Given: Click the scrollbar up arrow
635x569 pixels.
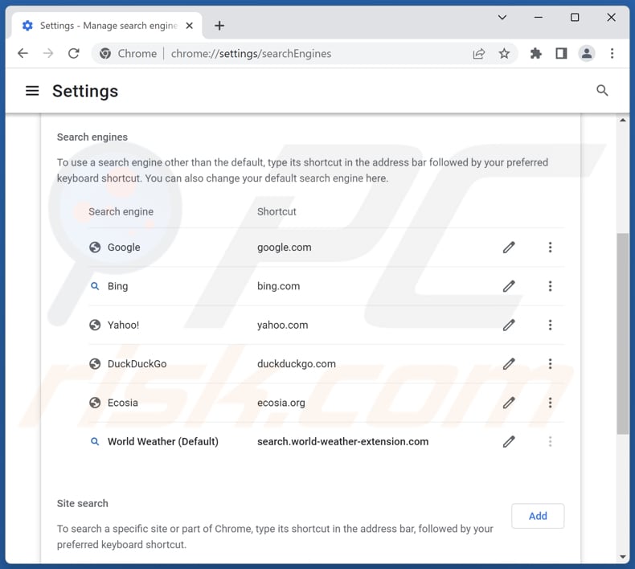Looking at the screenshot, I should 623,120.
